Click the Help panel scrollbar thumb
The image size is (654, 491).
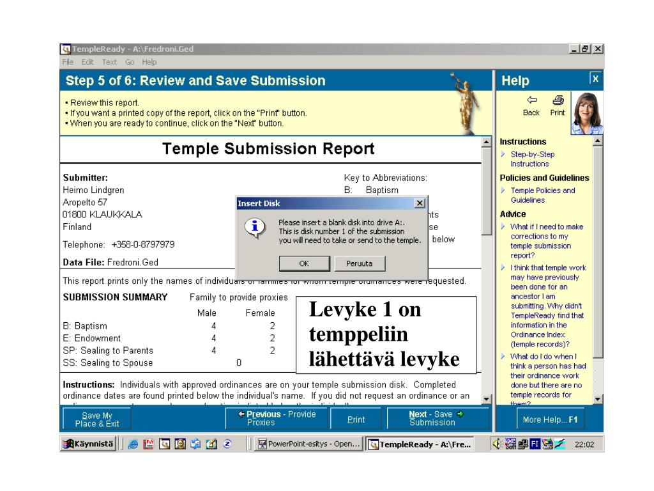click(x=598, y=252)
